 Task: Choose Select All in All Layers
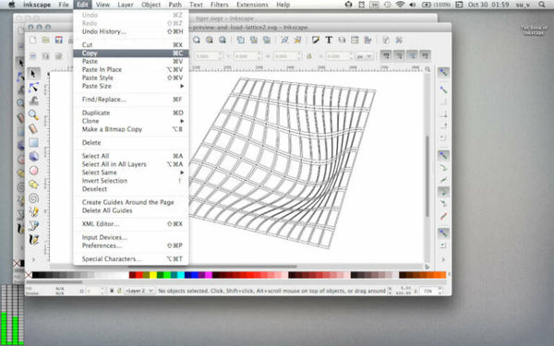[131, 164]
